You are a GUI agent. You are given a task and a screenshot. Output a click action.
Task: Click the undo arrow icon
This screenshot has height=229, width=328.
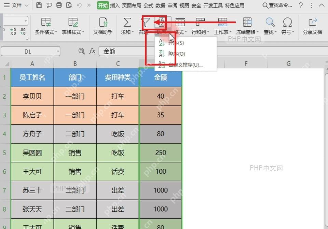(79, 5)
